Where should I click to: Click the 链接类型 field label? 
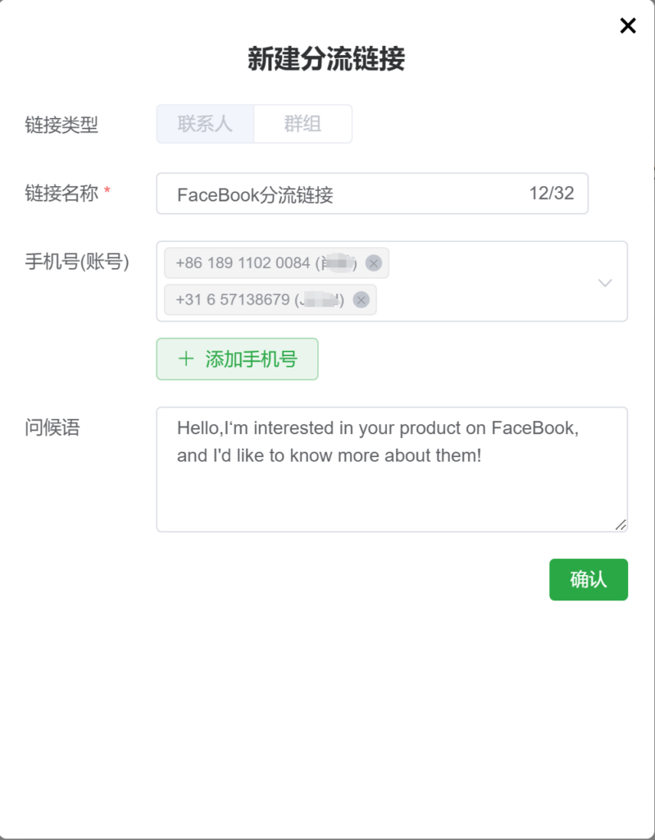[61, 125]
